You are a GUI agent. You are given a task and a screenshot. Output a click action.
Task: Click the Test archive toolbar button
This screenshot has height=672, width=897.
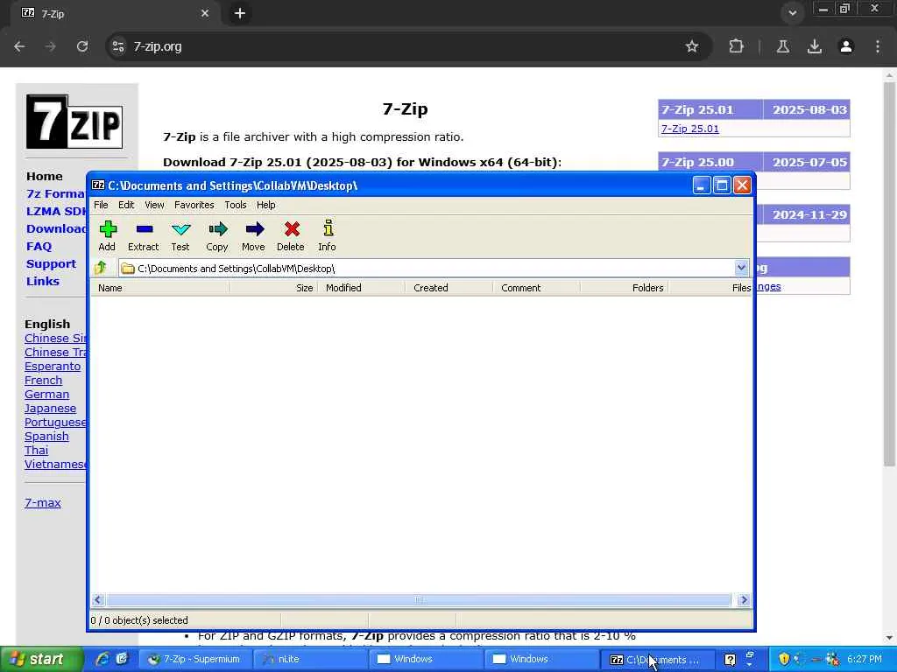(180, 236)
